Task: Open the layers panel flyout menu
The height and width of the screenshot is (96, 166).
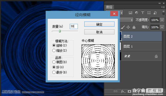Action: pyautogui.click(x=163, y=7)
